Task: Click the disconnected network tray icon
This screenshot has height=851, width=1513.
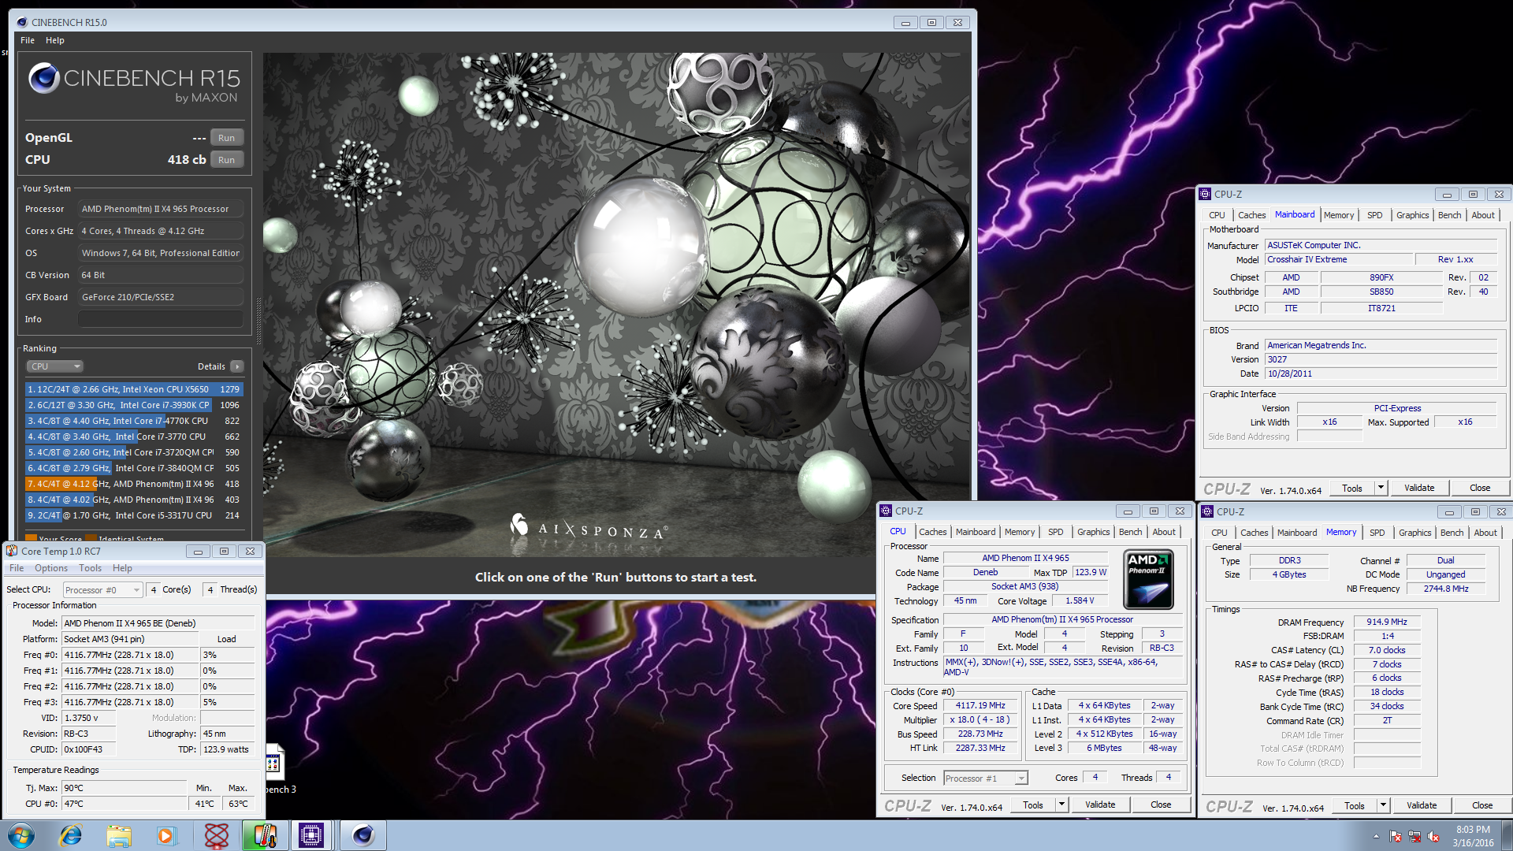Action: (x=1414, y=836)
